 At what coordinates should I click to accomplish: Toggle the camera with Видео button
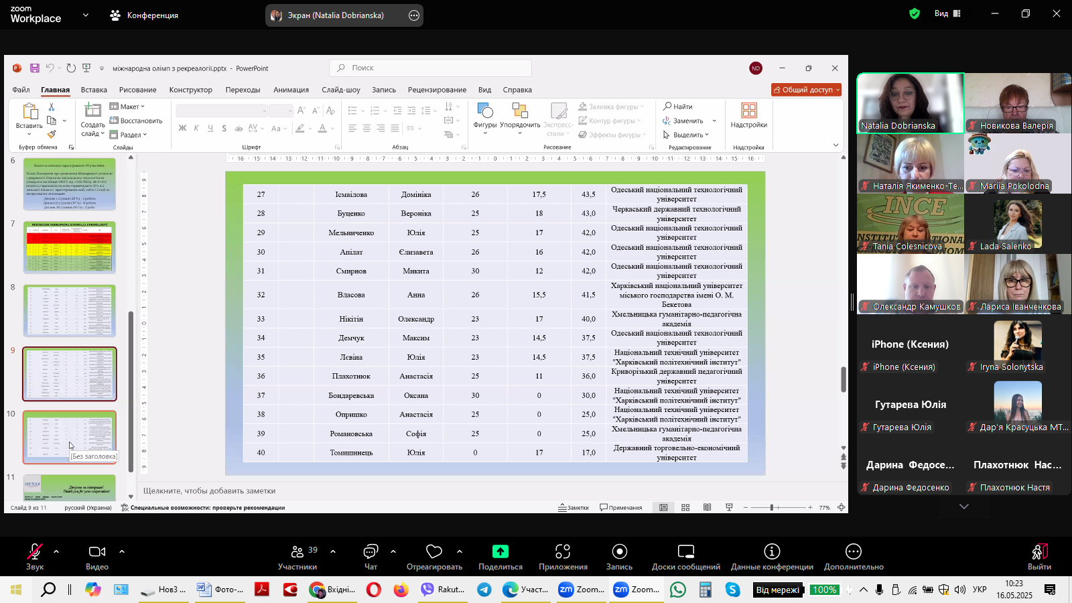[x=97, y=551]
